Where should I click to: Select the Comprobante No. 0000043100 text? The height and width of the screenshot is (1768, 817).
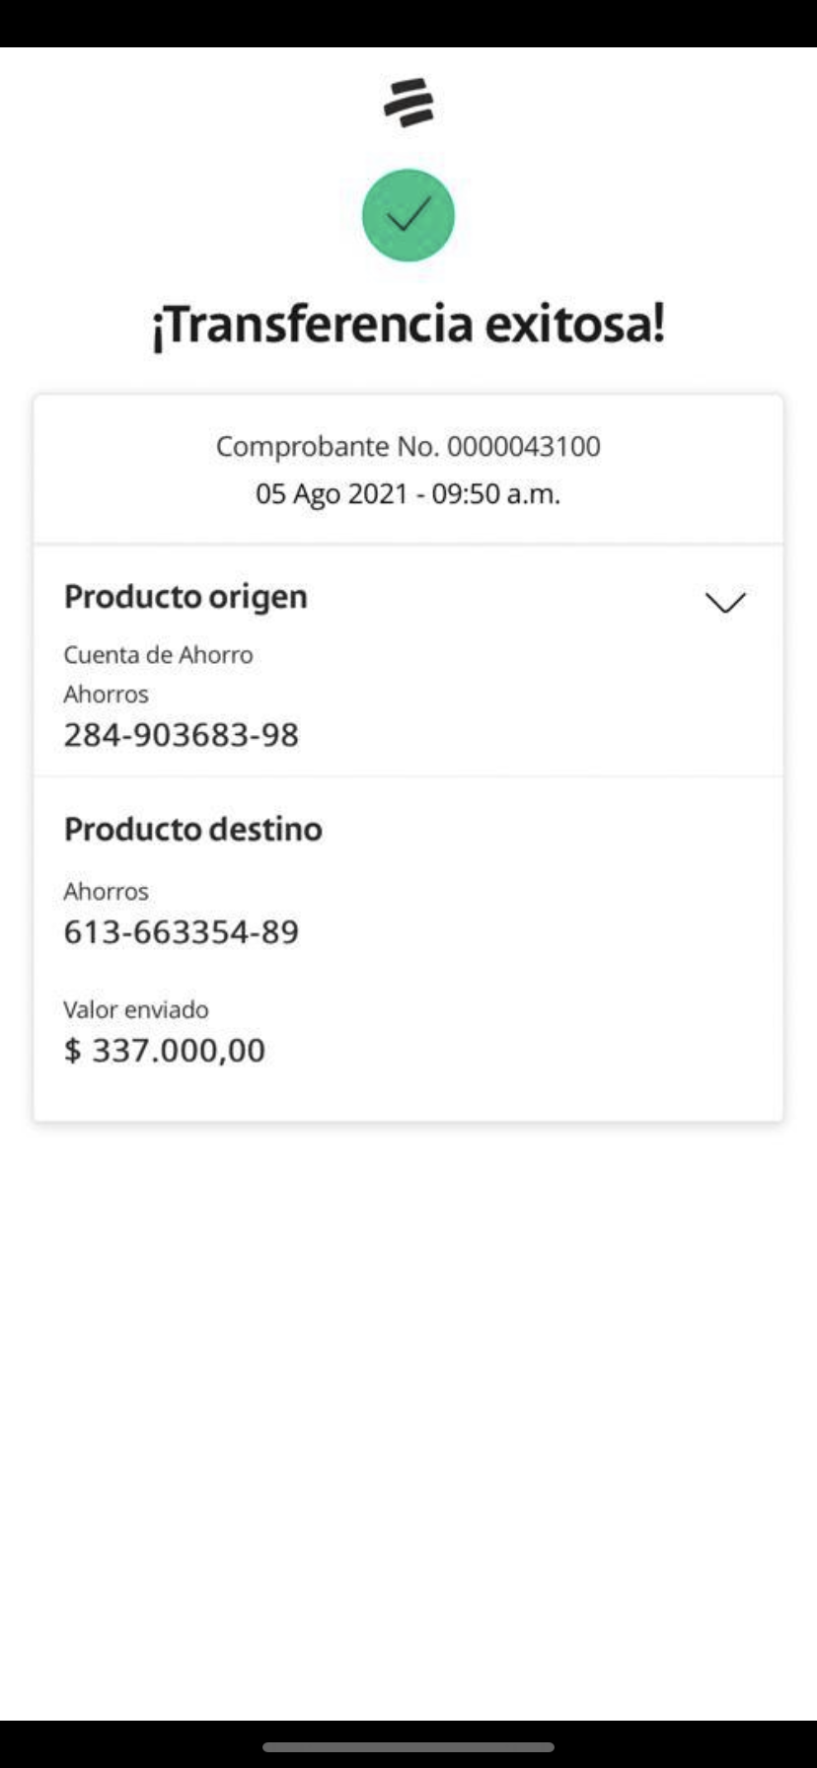(x=408, y=446)
